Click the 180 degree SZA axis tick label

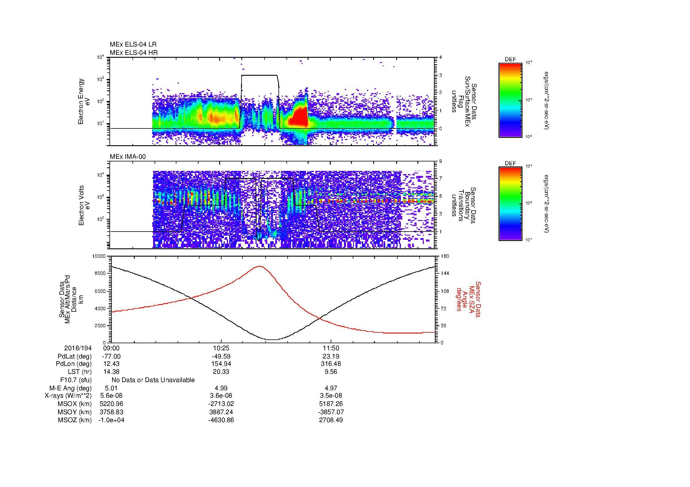coord(445,256)
